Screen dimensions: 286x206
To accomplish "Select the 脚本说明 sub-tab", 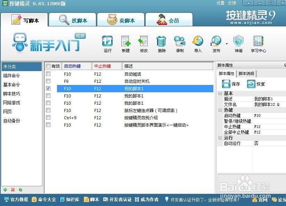I will pos(246,74).
